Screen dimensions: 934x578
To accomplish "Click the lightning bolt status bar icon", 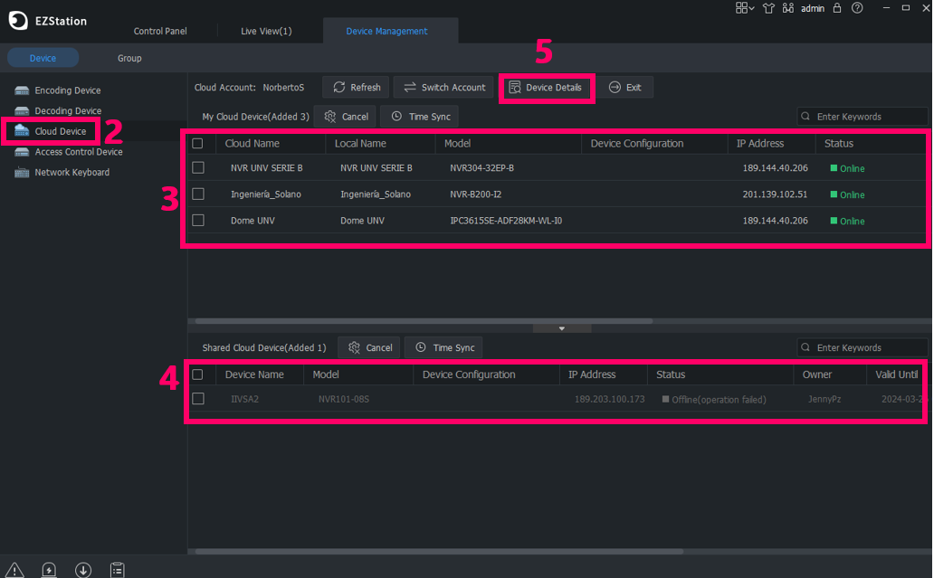I will (49, 570).
